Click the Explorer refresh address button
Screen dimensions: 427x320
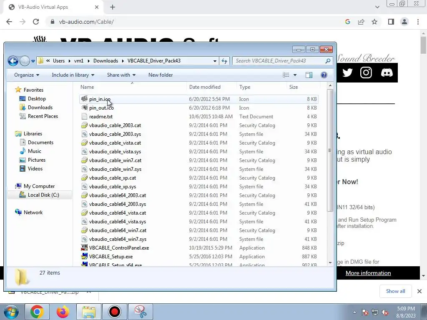(x=224, y=61)
